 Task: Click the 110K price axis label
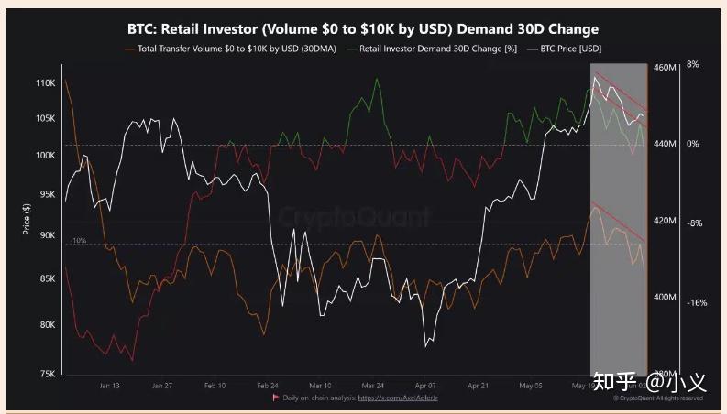point(45,83)
